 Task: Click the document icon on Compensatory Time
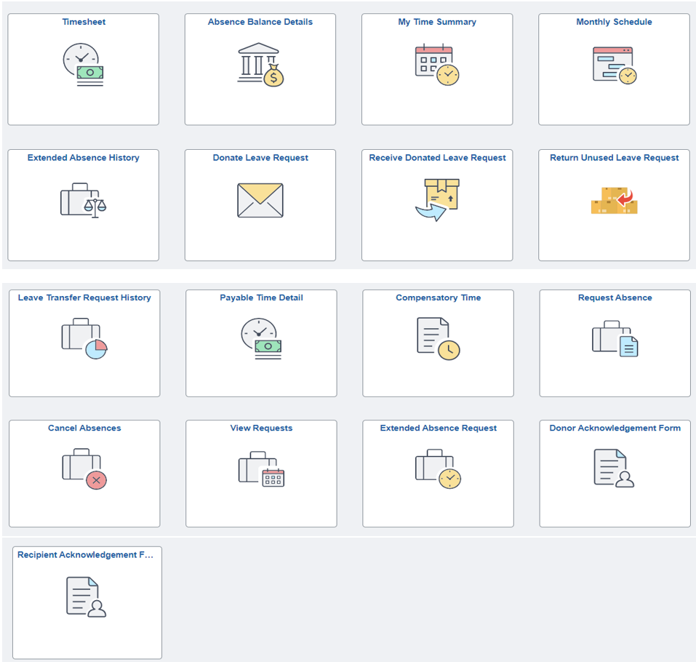pyautogui.click(x=437, y=338)
